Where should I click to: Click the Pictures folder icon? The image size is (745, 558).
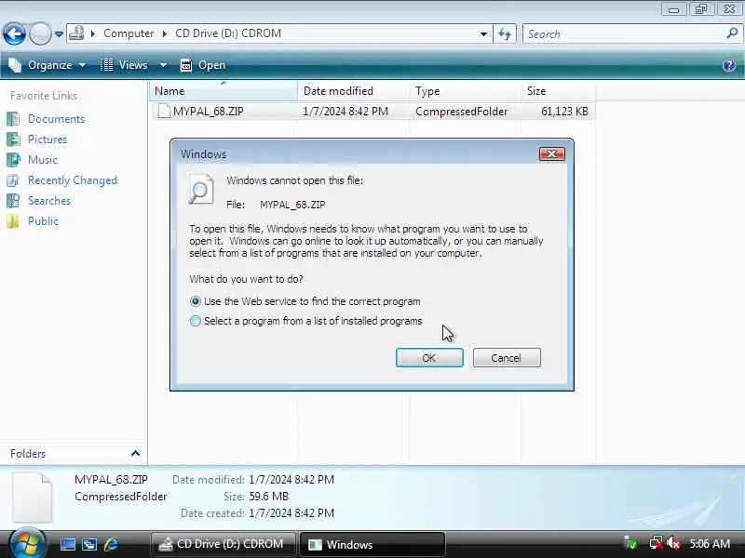click(x=13, y=139)
